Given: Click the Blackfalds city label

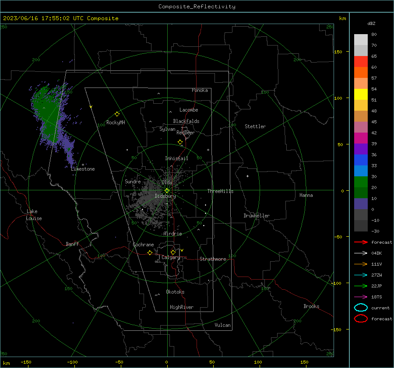Looking at the screenshot, I should 186,121.
